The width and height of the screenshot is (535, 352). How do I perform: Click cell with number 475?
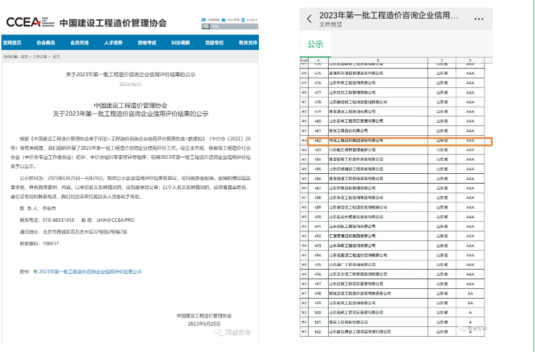click(318, 73)
